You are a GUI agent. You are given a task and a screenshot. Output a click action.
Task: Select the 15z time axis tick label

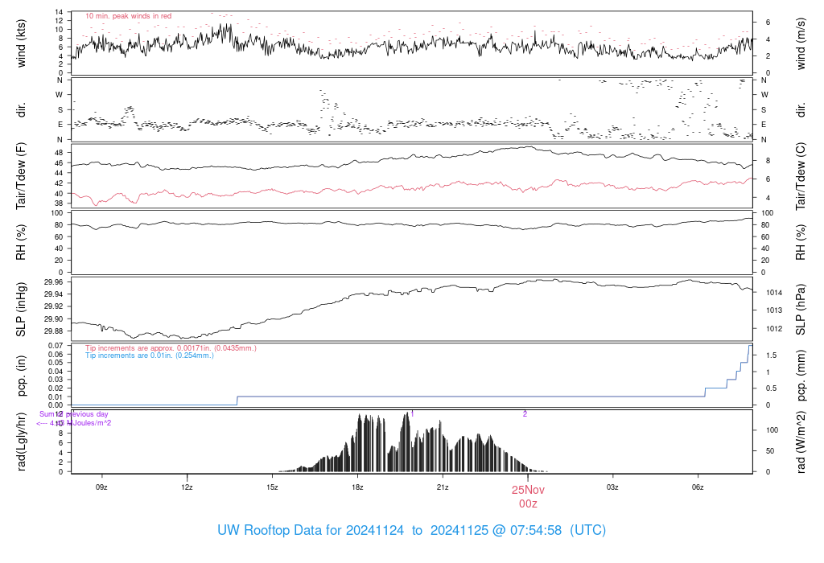pyautogui.click(x=272, y=487)
